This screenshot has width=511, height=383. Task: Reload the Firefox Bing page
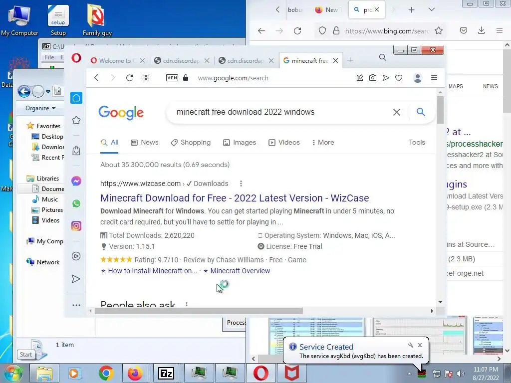coord(297,31)
